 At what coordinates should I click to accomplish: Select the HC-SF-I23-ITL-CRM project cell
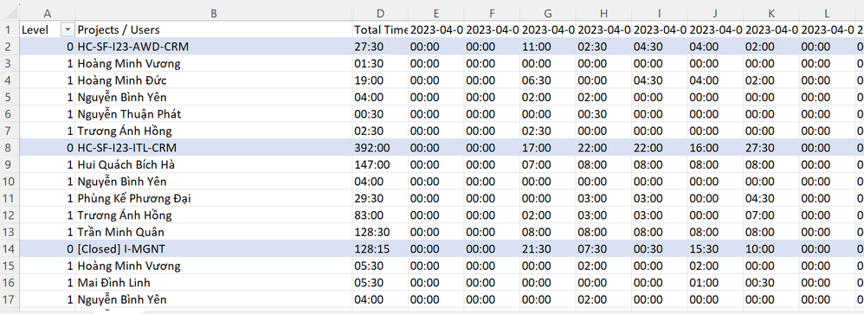pyautogui.click(x=214, y=148)
